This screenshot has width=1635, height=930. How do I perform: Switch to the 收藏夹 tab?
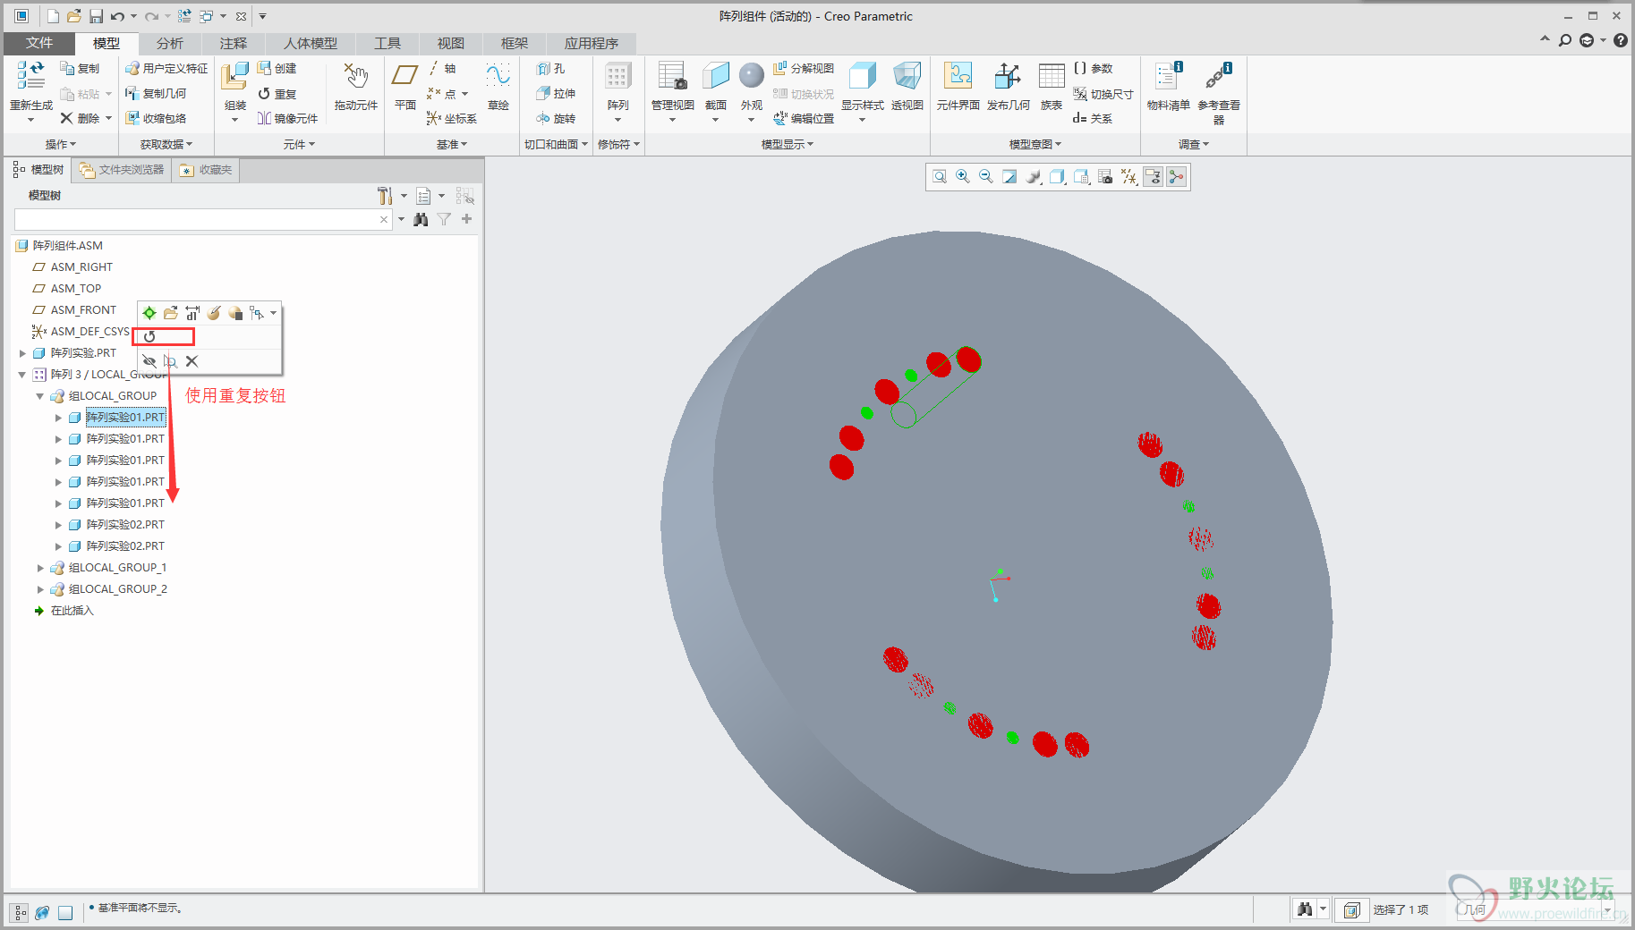click(x=207, y=170)
